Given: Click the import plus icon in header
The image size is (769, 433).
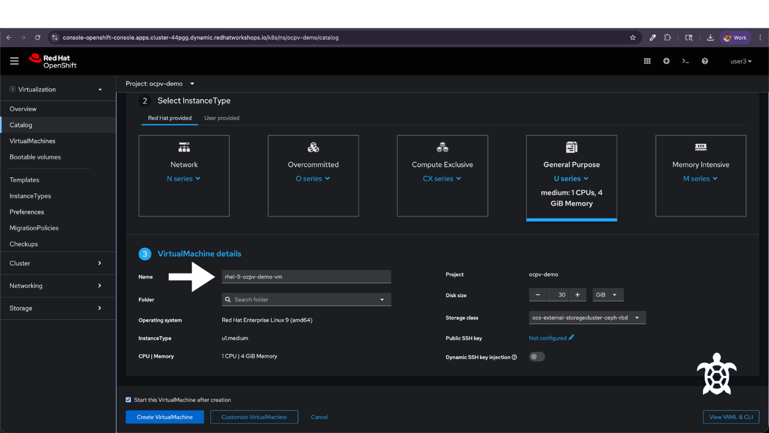Looking at the screenshot, I should point(666,61).
